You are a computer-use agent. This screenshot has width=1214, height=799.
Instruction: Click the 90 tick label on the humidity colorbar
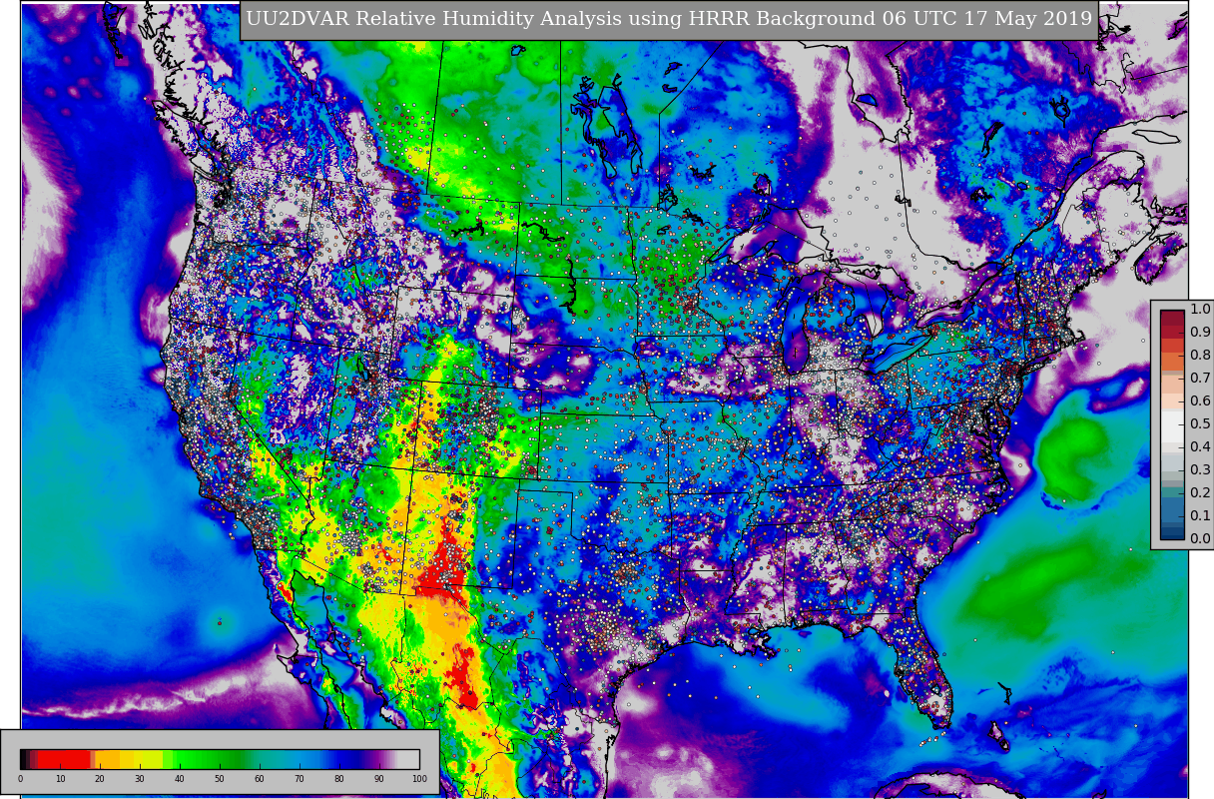379,779
